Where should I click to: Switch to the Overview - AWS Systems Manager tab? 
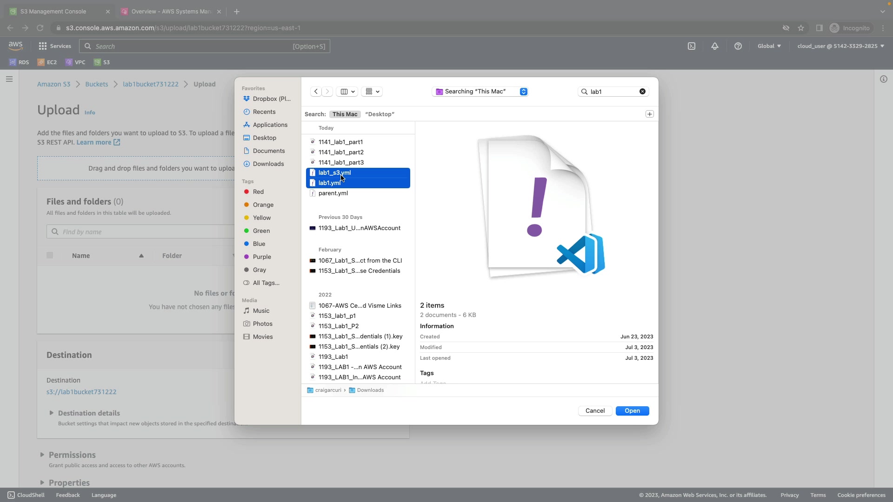pos(171,12)
